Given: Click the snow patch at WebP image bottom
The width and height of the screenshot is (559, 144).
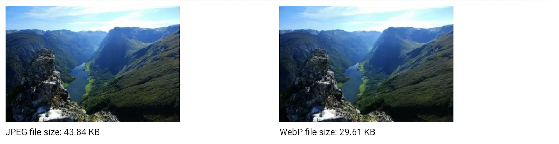Looking at the screenshot, I should pyautogui.click(x=326, y=115).
